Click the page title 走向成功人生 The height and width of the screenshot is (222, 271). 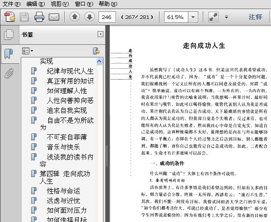tap(204, 46)
